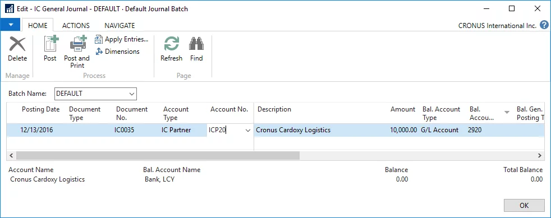Open Dimensions from the Process group

pos(117,51)
